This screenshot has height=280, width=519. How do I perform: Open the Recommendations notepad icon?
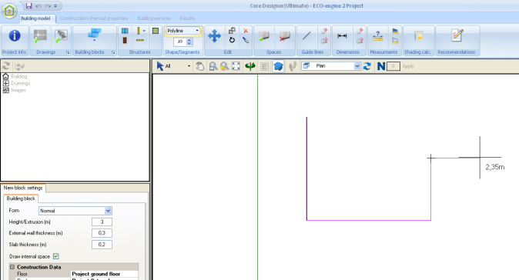457,35
